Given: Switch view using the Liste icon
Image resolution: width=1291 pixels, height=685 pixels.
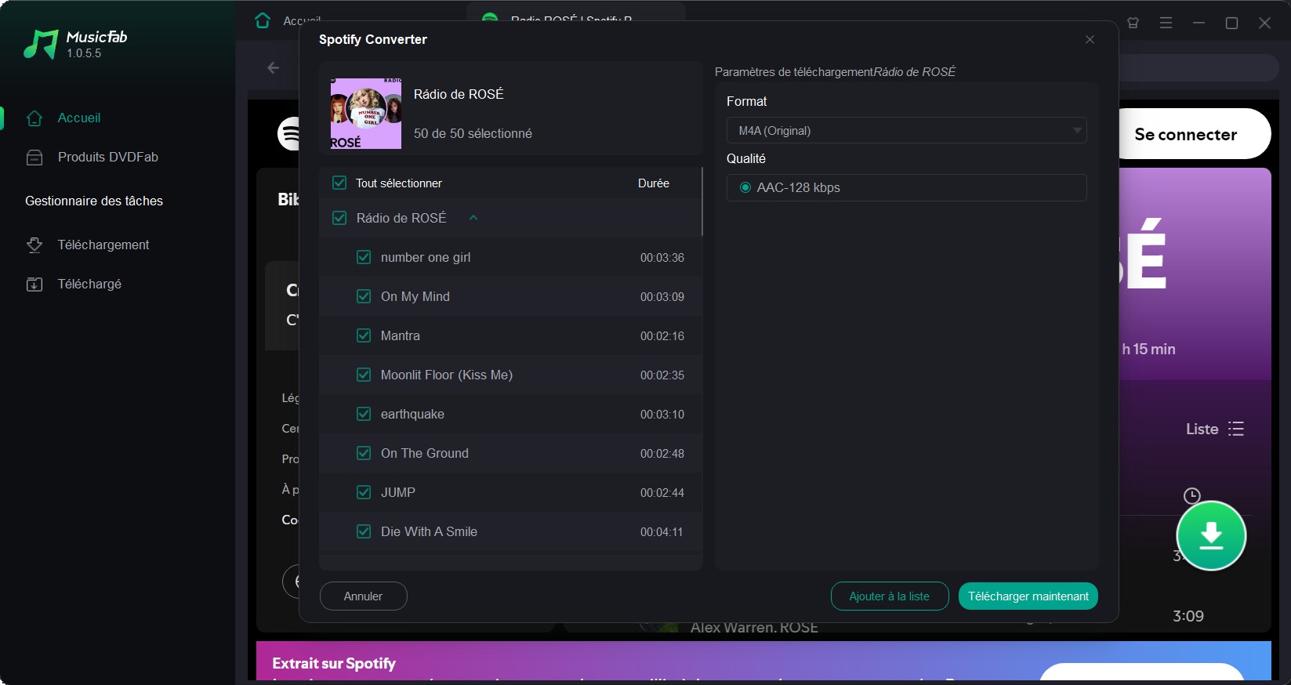Looking at the screenshot, I should click(1236, 429).
